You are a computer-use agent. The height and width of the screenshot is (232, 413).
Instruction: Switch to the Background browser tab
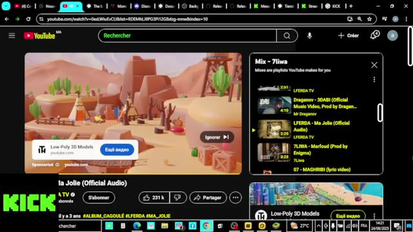coord(190,6)
